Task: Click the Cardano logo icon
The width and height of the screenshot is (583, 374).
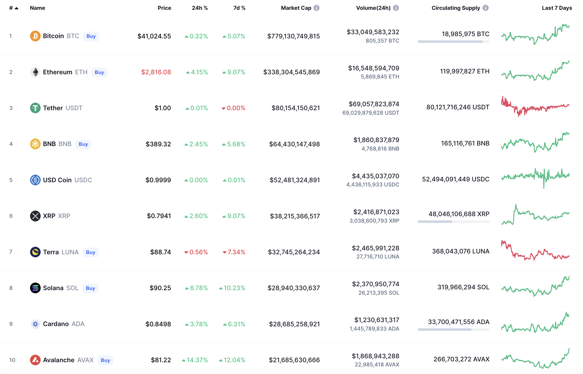Action: (35, 324)
